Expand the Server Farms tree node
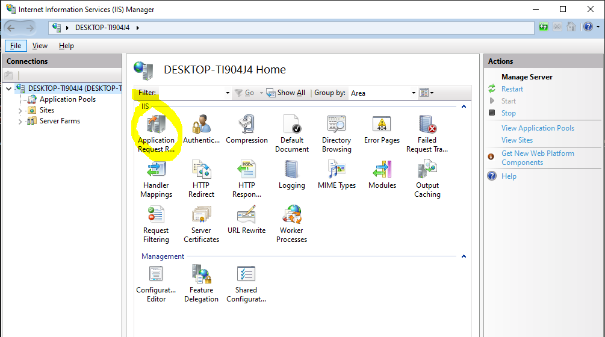Image resolution: width=605 pixels, height=337 pixels. coord(20,122)
